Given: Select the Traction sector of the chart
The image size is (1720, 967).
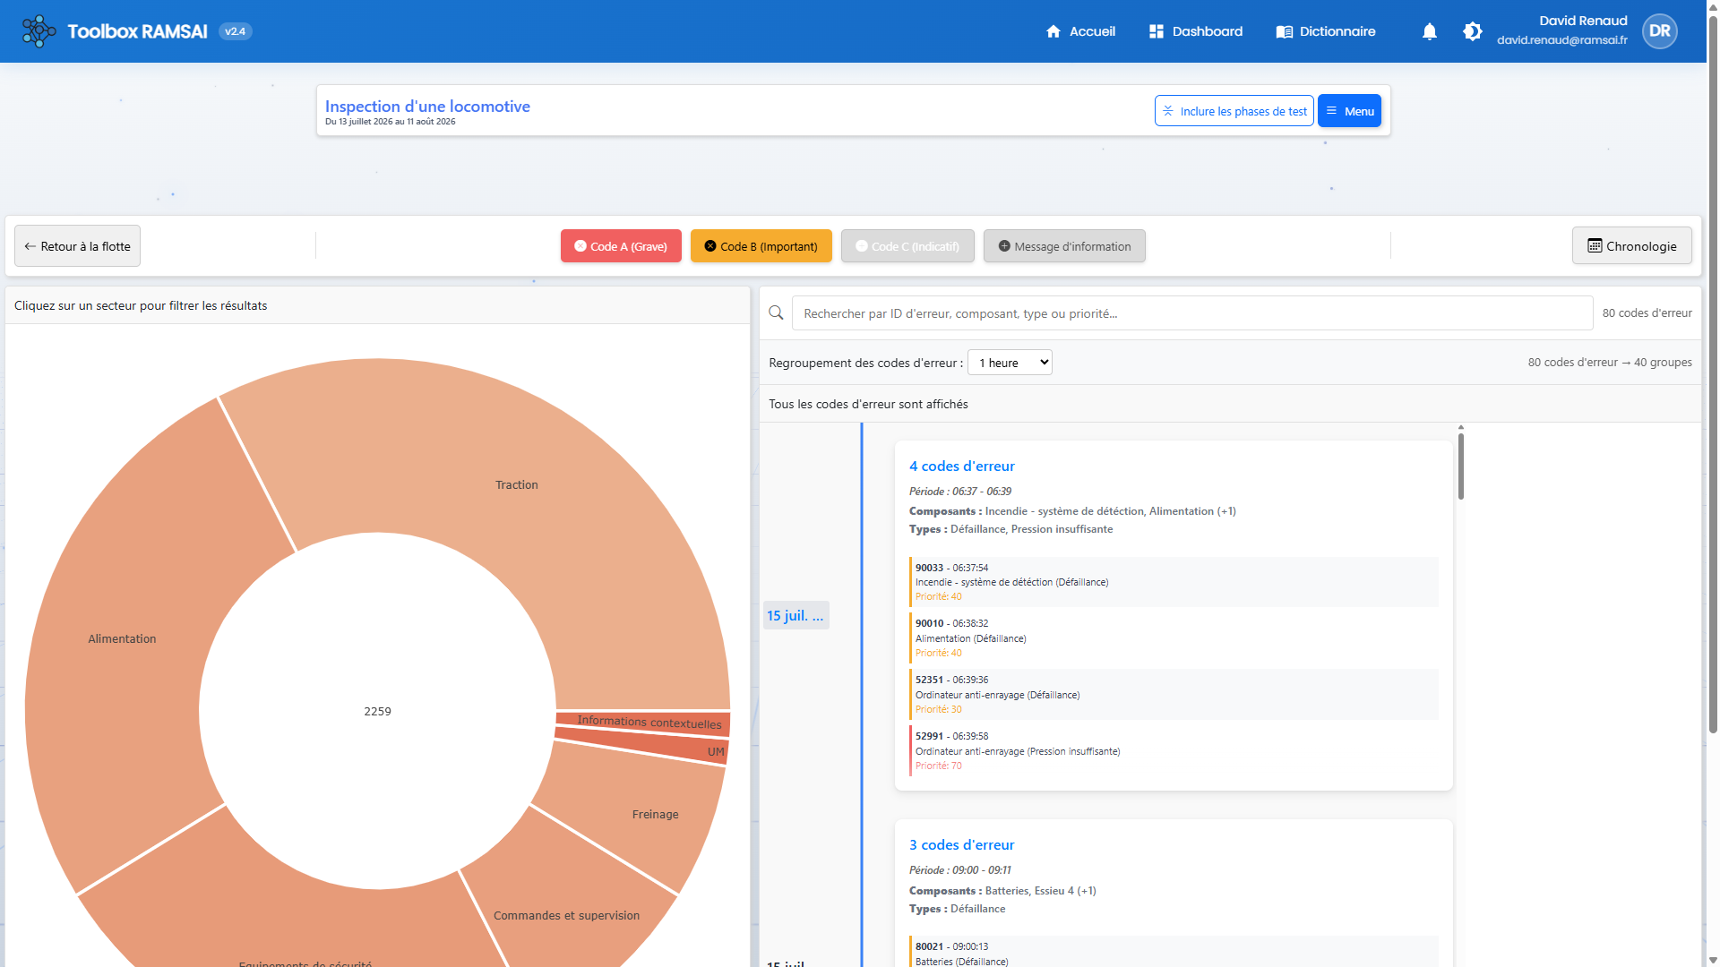Looking at the screenshot, I should [517, 485].
